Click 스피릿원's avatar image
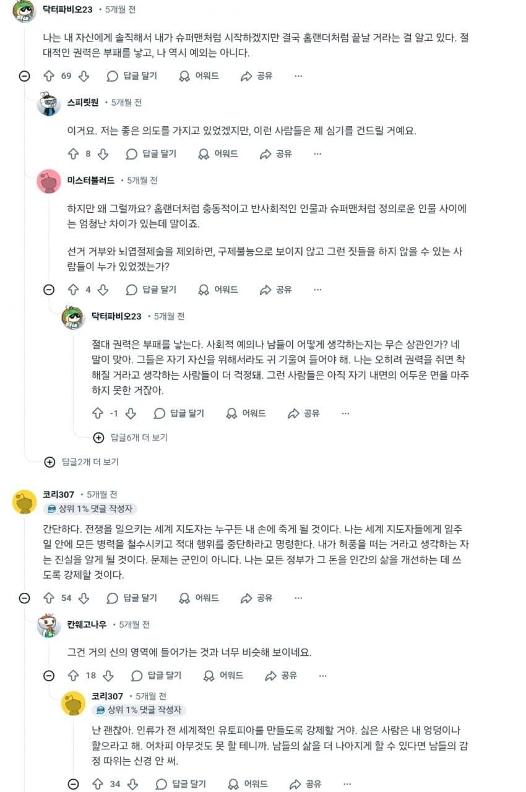This screenshot has height=792, width=526. click(49, 103)
